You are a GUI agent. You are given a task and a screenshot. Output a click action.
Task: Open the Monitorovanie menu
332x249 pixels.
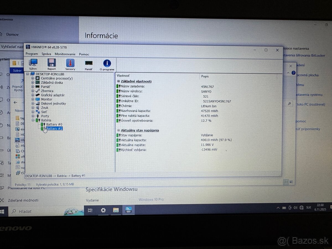coord(65,54)
